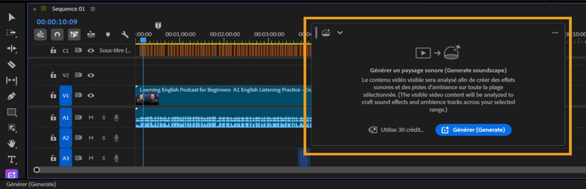Click the caption track options icon beside Linked Selection

91,35
